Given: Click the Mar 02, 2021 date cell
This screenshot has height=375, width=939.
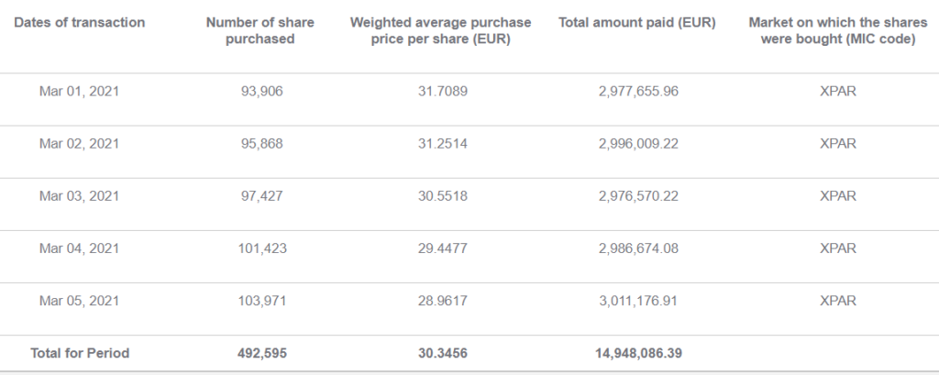Looking at the screenshot, I should pos(79,144).
